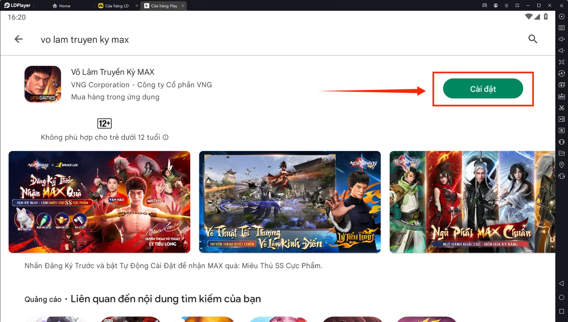Increase volume with the volume-up icon

(562, 39)
